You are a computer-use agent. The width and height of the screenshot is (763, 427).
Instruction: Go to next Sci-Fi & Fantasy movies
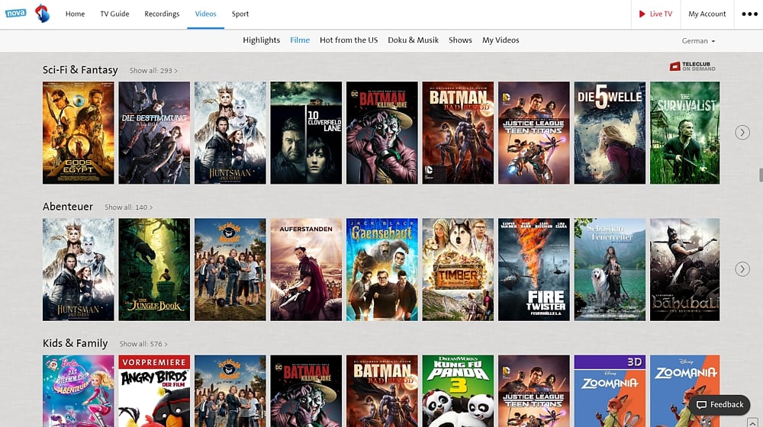[x=742, y=132]
